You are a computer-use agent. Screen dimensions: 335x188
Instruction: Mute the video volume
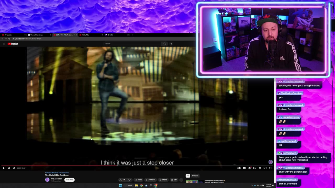[x=14, y=168]
